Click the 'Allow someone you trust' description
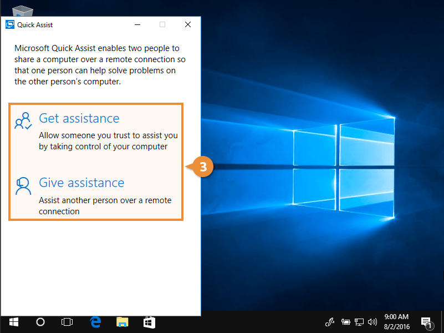This screenshot has width=444, height=333. (x=108, y=141)
